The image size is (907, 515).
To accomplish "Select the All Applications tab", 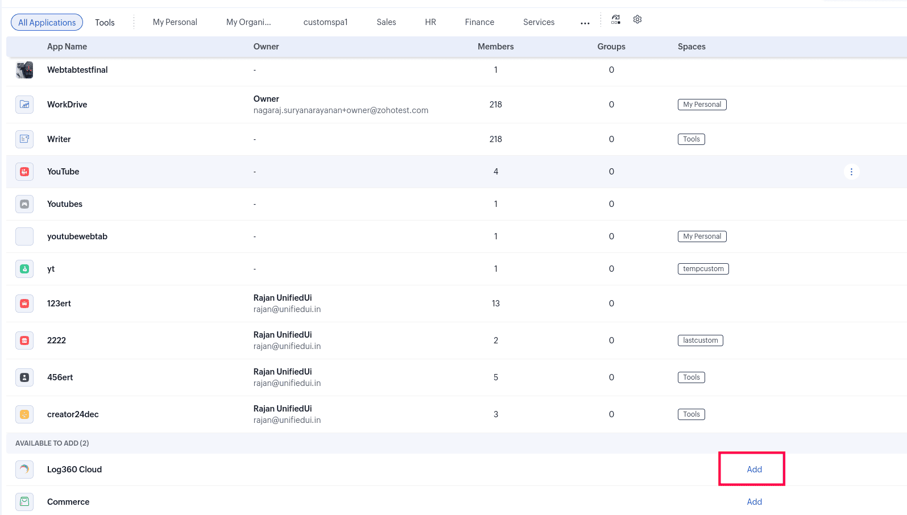I will pos(47,23).
